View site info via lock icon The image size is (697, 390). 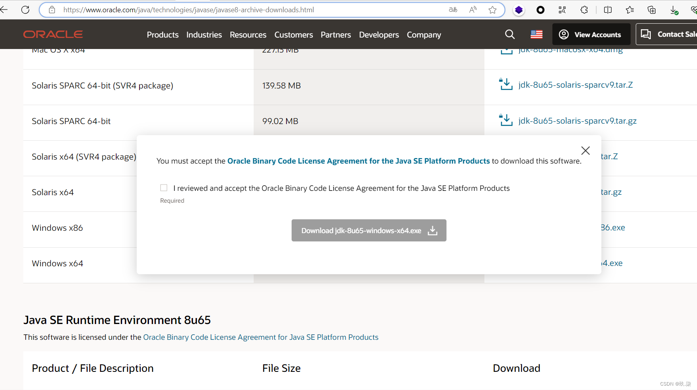(52, 10)
